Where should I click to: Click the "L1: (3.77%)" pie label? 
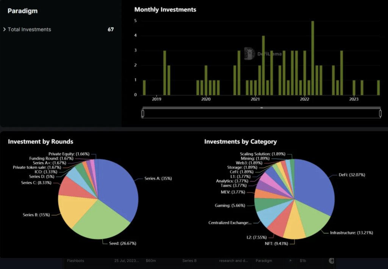[240, 177]
